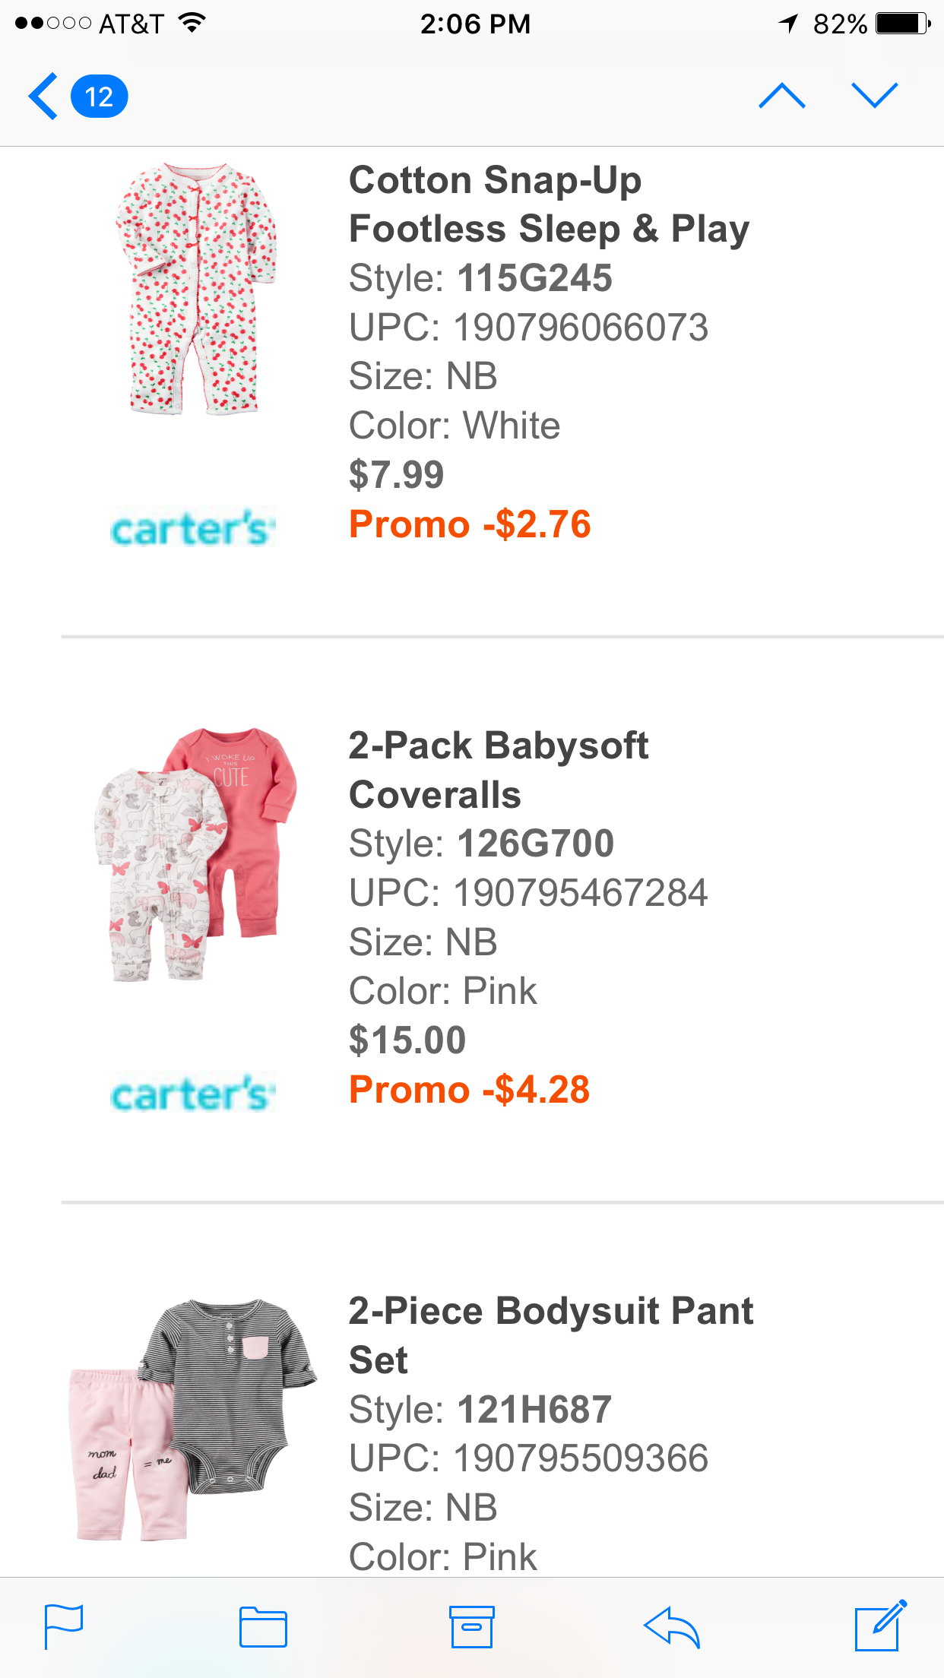Open the 2-Pack Babysoft Coveralls title
Image resolution: width=944 pixels, height=1678 pixels.
(x=499, y=770)
